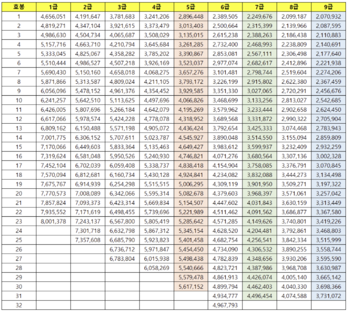Select the 3급 column header
Screen dimensions: 349x312
tap(122, 7)
